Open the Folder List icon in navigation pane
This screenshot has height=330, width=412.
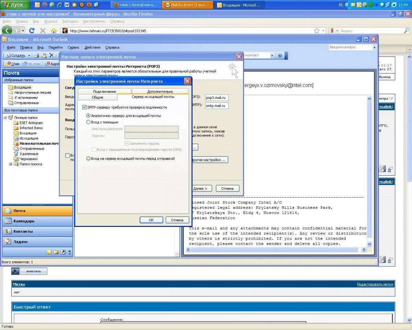click(x=56, y=252)
